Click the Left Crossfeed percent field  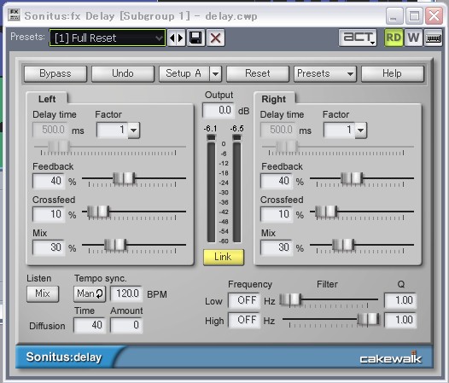point(49,214)
